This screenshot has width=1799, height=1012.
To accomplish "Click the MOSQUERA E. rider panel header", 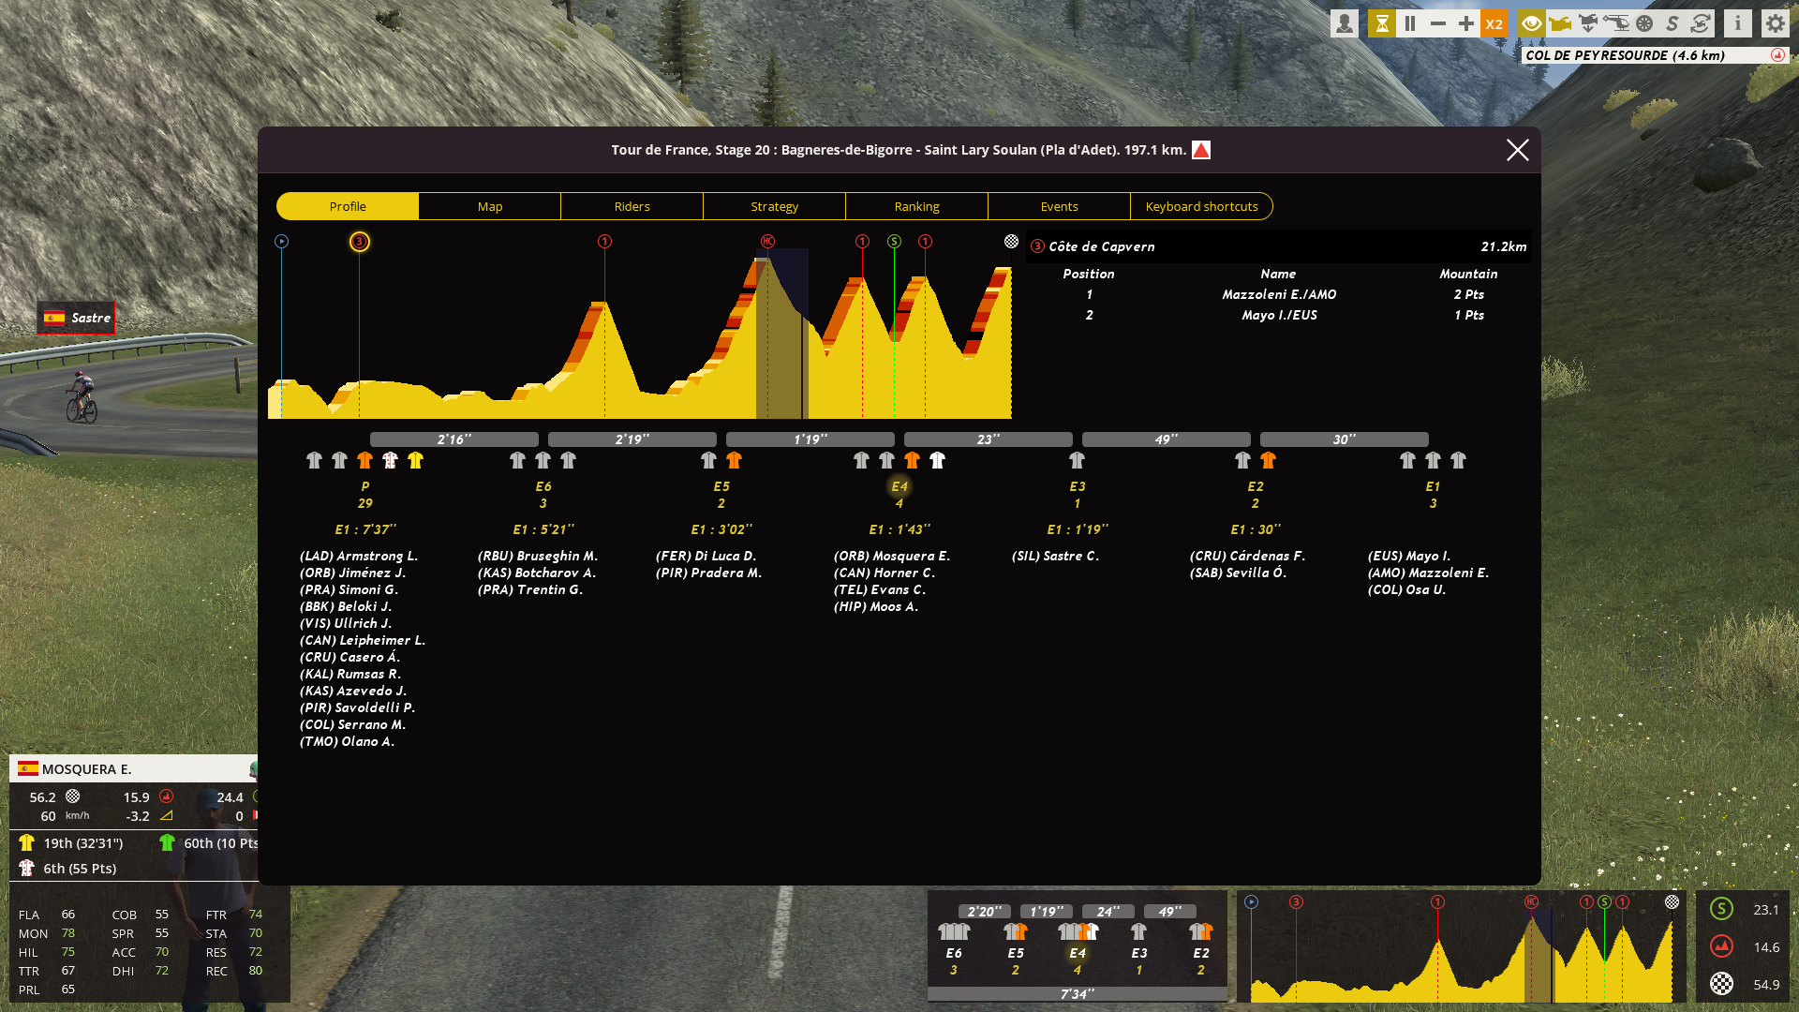I will [x=133, y=769].
